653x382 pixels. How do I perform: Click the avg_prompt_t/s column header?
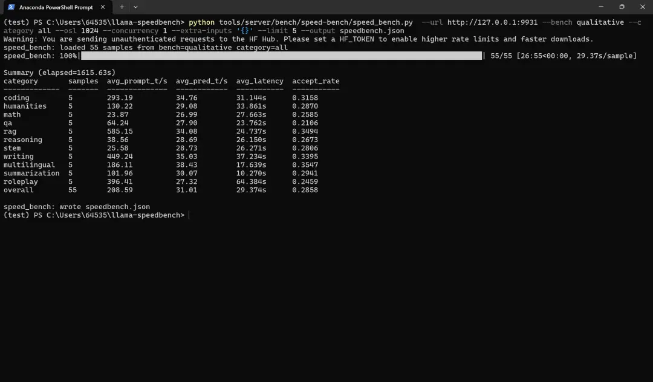coord(137,81)
